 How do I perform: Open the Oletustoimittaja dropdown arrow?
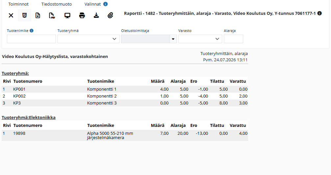tap(173, 39)
